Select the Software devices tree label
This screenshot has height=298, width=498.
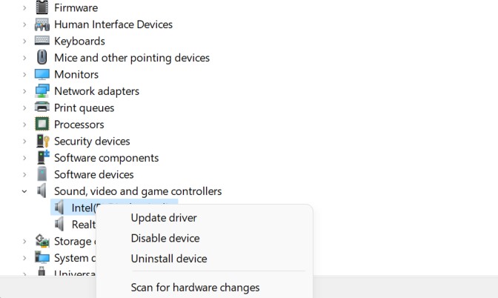(94, 175)
